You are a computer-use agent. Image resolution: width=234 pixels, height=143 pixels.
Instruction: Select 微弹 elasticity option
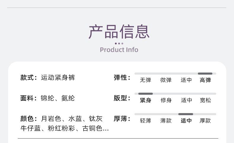click(166, 80)
